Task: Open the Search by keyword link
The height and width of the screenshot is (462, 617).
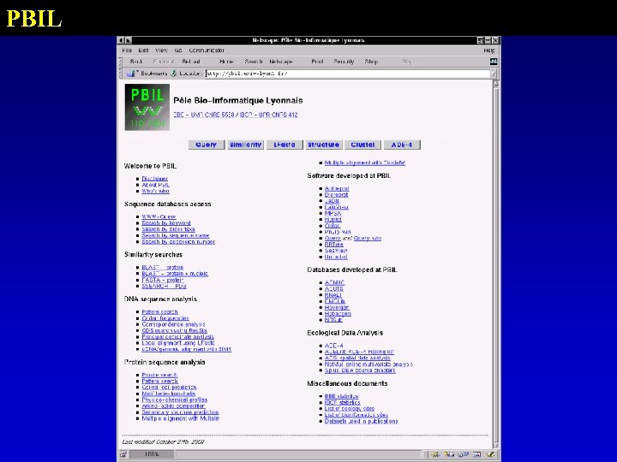Action: coord(166,222)
